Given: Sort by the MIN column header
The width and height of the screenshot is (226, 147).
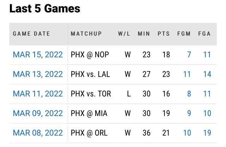Looking at the screenshot, I should (x=144, y=34).
